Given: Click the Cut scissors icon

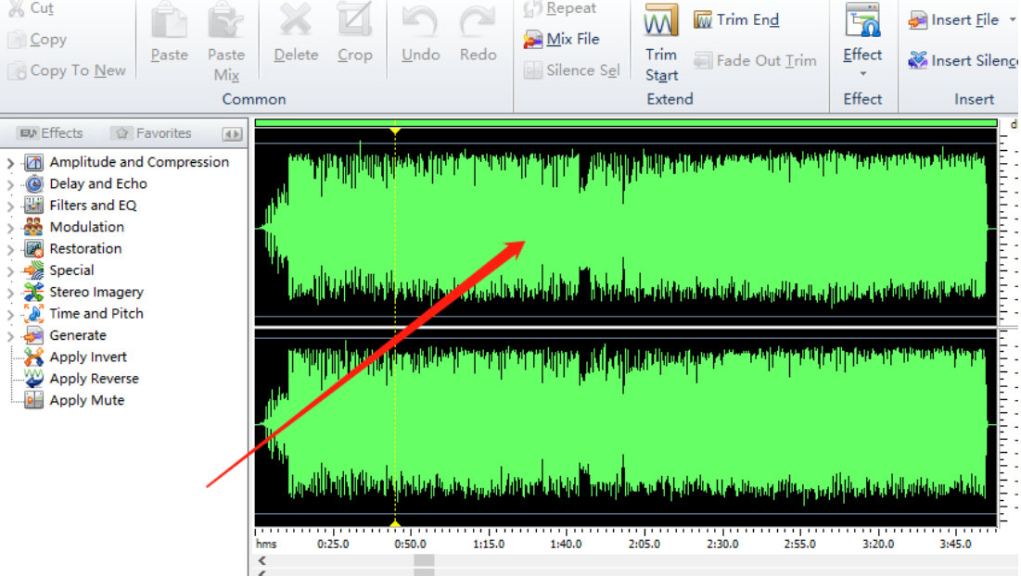Looking at the screenshot, I should pyautogui.click(x=17, y=7).
